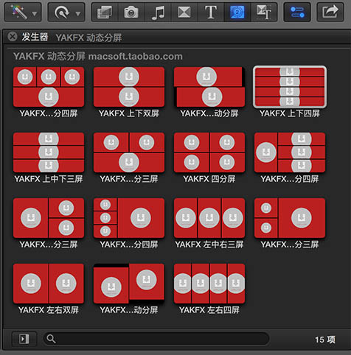Select the 动分屏 generator with offset horizontal panes
Viewport: 351px width, 355px height.
209,87
